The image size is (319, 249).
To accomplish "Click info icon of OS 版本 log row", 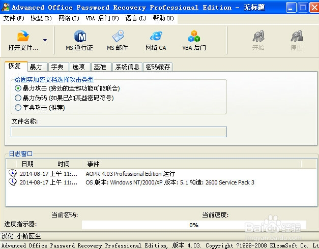I will (x=13, y=182).
